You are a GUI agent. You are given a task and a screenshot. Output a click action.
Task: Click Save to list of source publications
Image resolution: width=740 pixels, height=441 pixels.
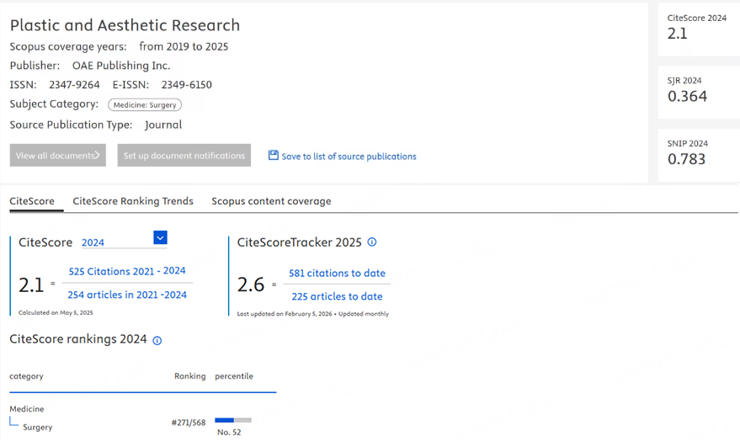pyautogui.click(x=349, y=157)
